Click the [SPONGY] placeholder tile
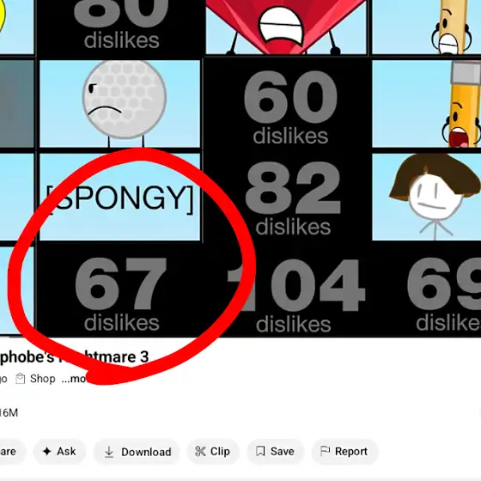Screen dimensions: 481x481 click(x=119, y=197)
